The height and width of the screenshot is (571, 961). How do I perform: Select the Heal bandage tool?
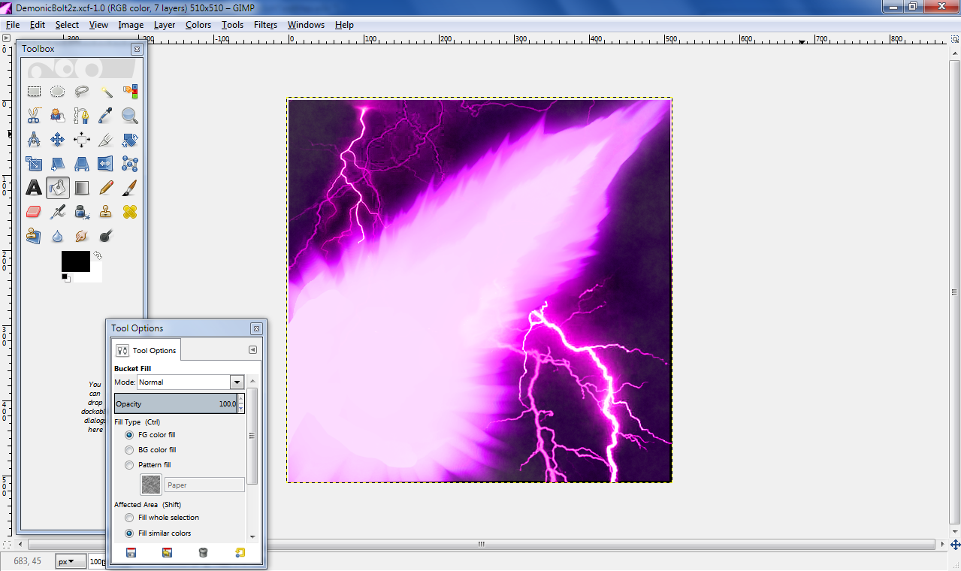[x=130, y=212]
